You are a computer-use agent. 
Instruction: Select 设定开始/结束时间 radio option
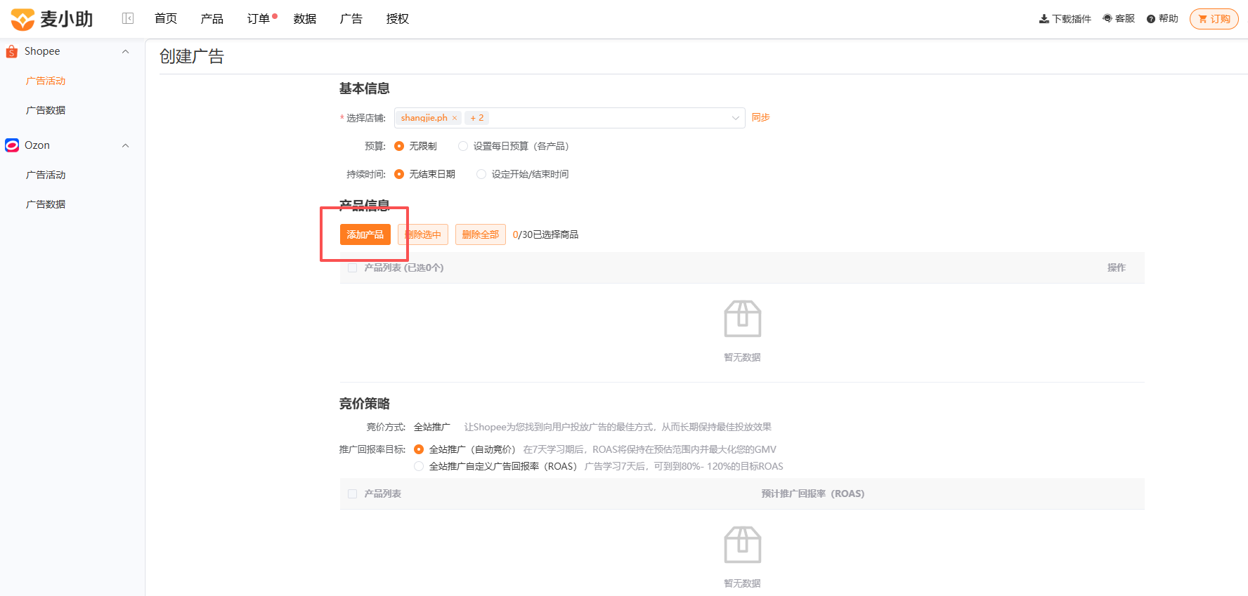[481, 174]
